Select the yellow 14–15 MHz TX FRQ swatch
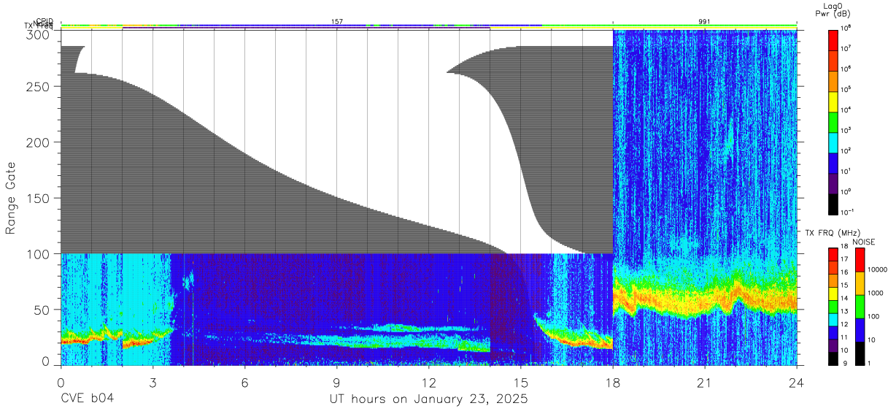Viewport: 896px width, 414px height. click(834, 293)
